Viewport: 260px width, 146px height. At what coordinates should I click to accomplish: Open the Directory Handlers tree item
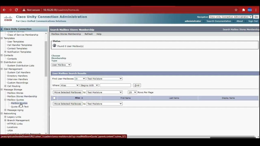(x=17, y=76)
